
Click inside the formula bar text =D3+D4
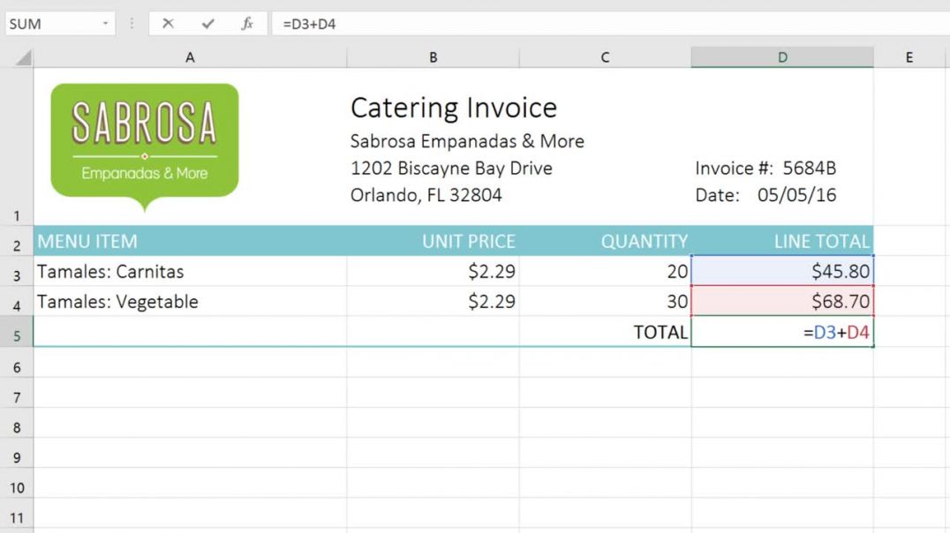click(x=310, y=24)
